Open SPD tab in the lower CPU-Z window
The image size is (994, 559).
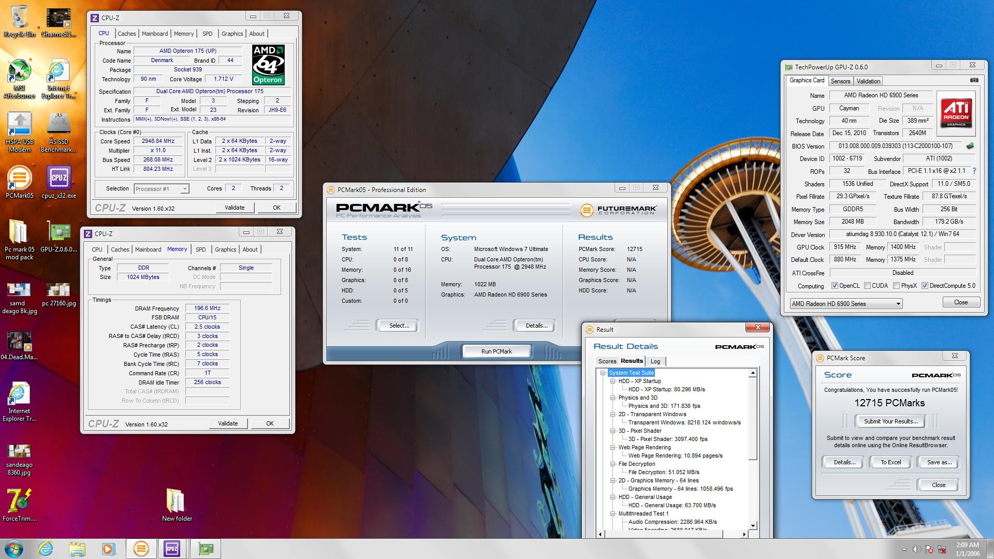point(200,249)
